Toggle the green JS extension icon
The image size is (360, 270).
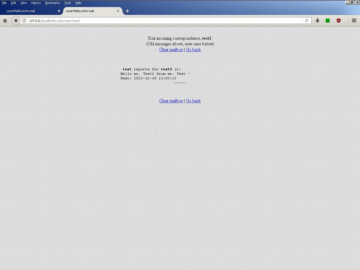pos(328,21)
